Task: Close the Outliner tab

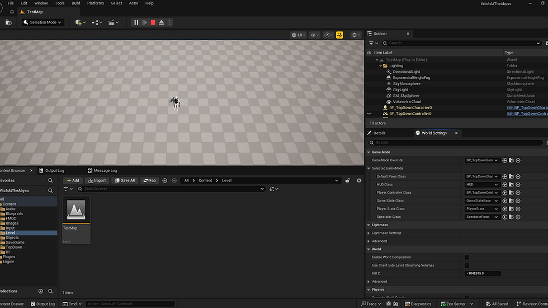Action: click(408, 34)
